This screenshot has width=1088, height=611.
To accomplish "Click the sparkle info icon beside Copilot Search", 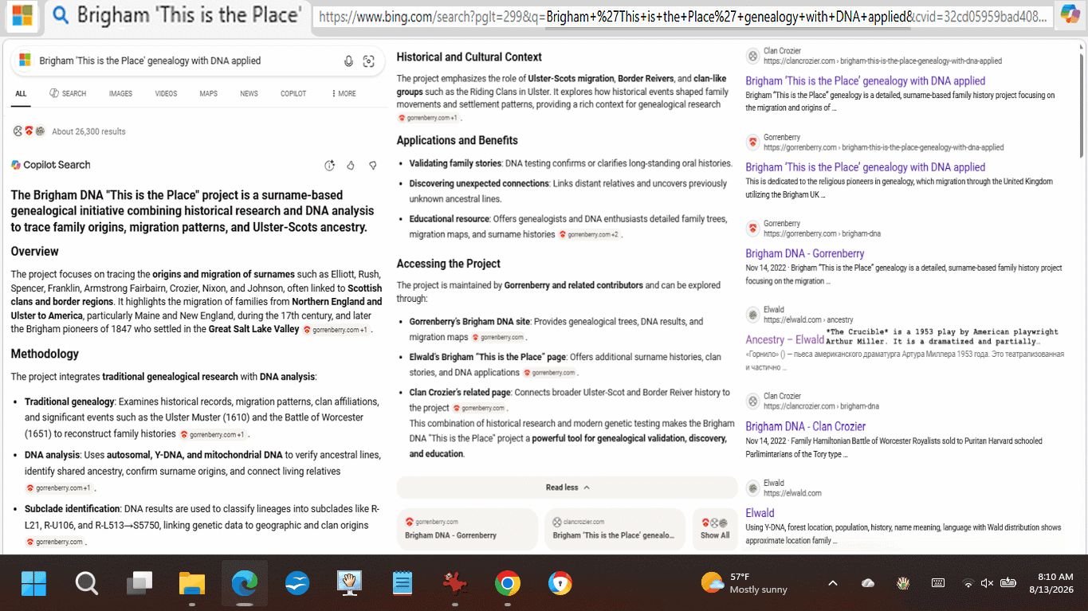I will [x=329, y=166].
